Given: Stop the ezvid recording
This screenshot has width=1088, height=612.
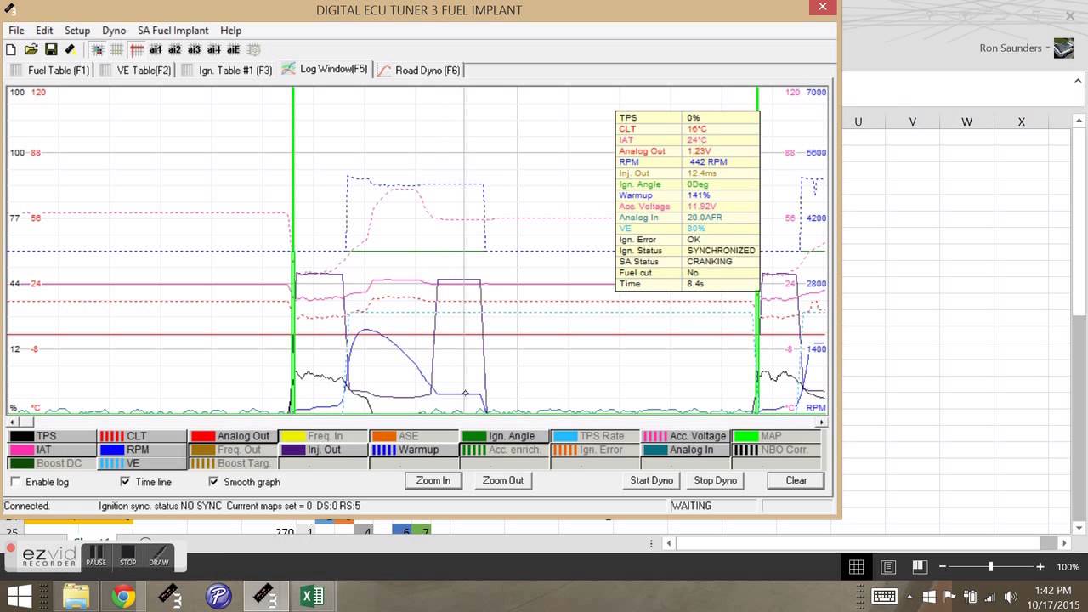Looking at the screenshot, I should point(127,556).
